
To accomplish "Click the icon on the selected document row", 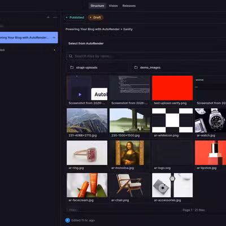I will pyautogui.click(x=54, y=37).
